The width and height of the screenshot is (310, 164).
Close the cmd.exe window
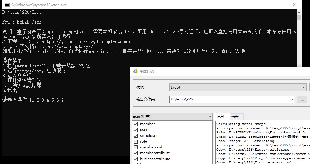295,5
